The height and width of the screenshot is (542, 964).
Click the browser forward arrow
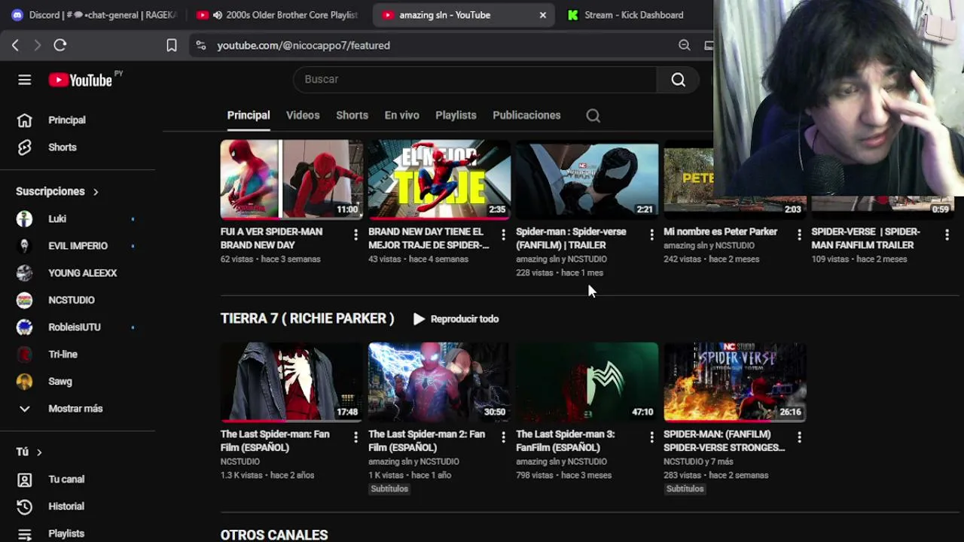(x=37, y=45)
